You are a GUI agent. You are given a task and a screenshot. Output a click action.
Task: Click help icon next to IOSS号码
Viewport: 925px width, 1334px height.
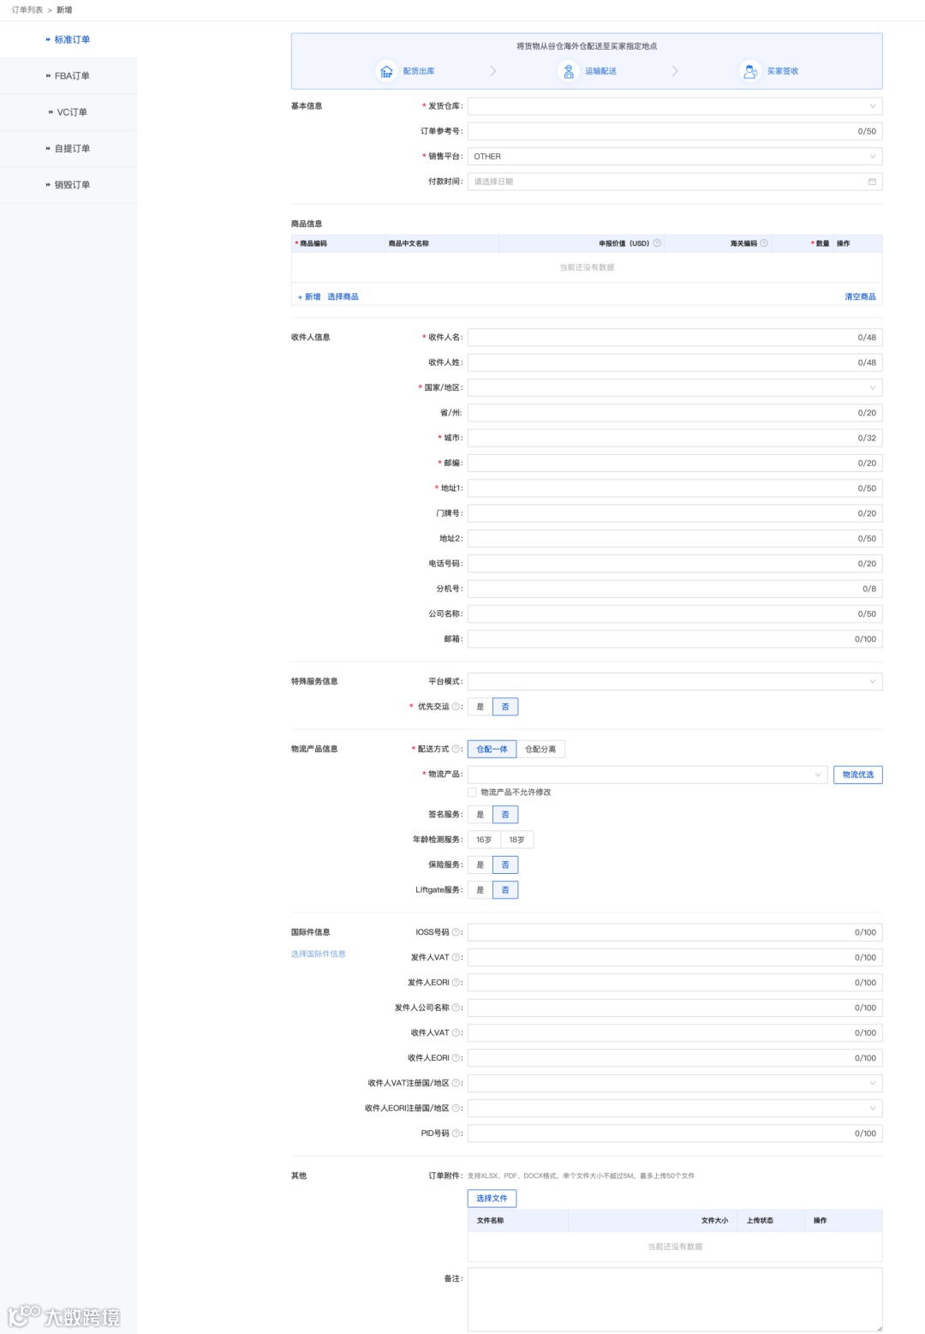click(x=456, y=932)
